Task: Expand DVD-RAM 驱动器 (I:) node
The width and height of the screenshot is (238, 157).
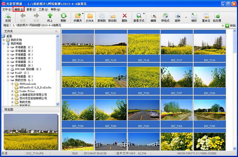Action: tap(8, 69)
